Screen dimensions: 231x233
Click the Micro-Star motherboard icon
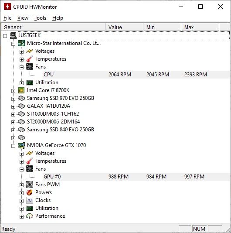coord(21,43)
